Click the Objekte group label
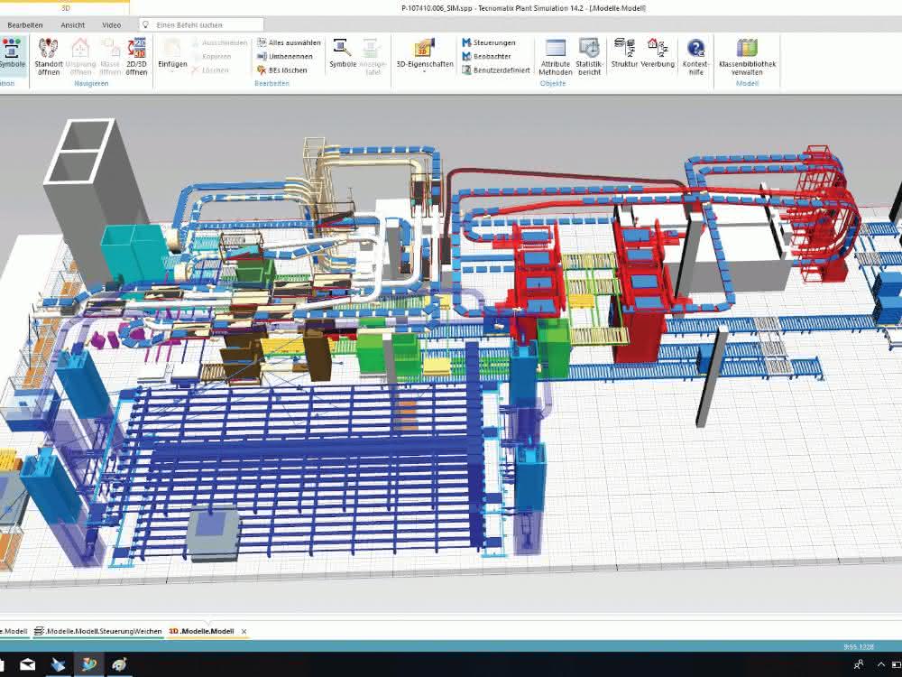Screen dimensions: 902x677 [553, 83]
